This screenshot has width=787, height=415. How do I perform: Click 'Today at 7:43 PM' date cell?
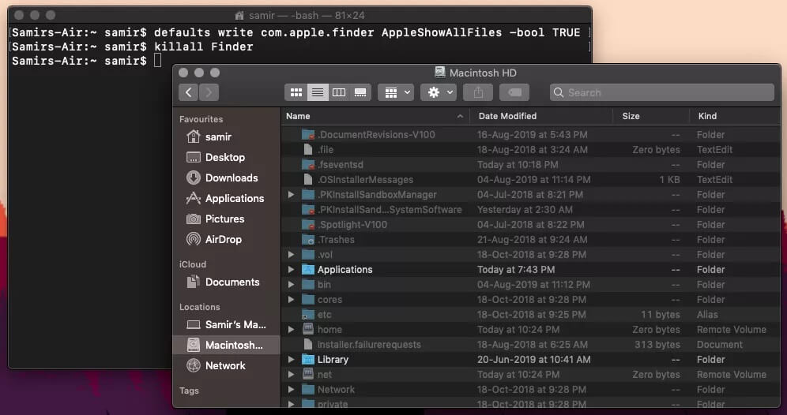516,270
